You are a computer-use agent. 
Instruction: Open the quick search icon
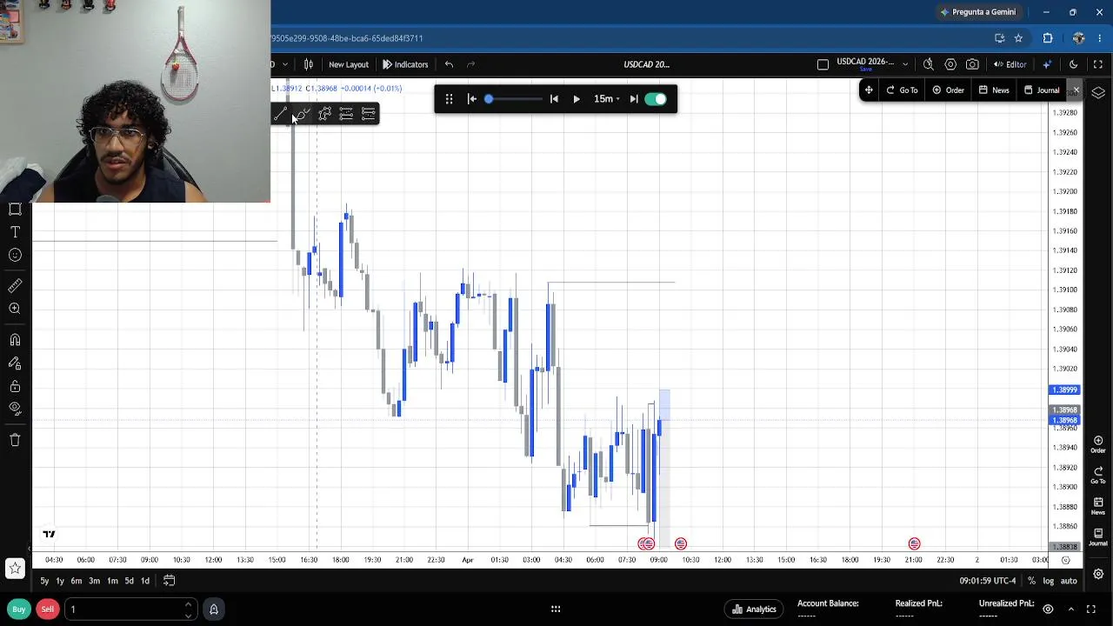[x=929, y=64]
